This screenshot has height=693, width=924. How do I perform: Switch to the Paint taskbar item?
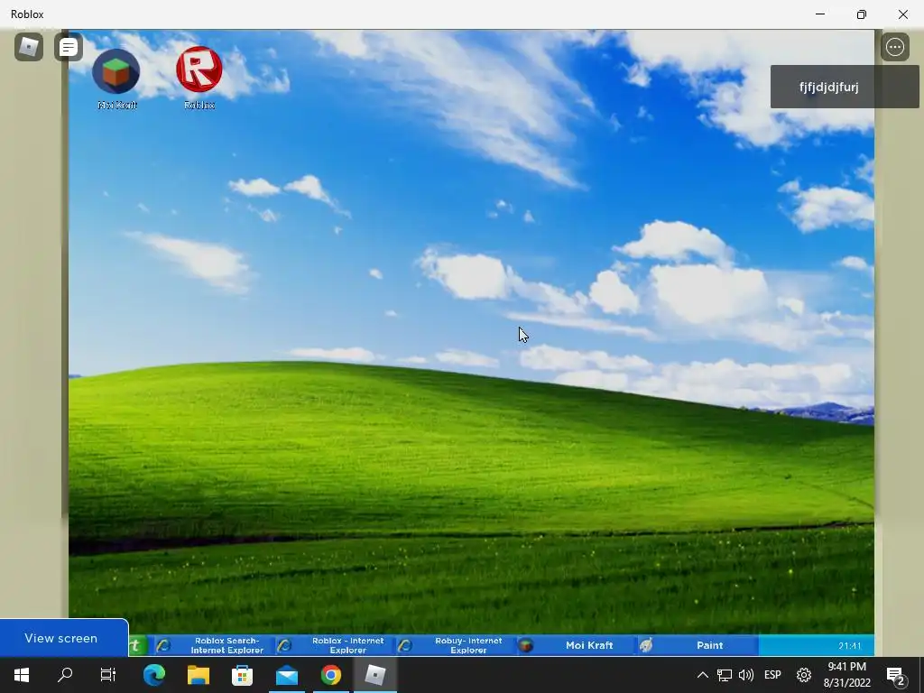pyautogui.click(x=698, y=645)
